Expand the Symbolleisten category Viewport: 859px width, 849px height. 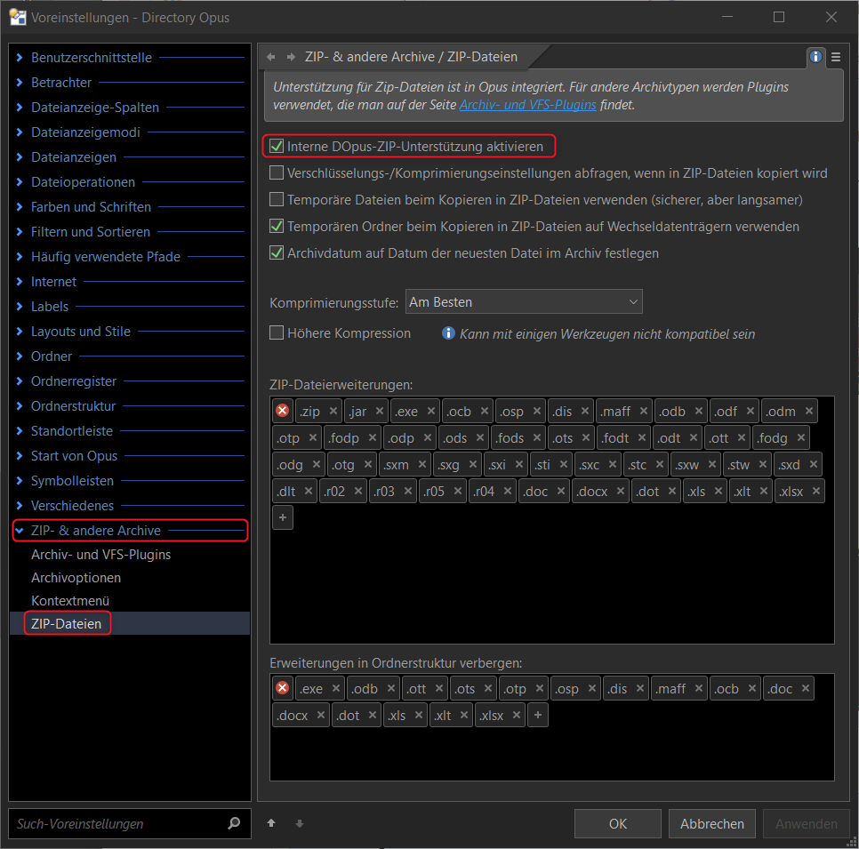[x=20, y=480]
